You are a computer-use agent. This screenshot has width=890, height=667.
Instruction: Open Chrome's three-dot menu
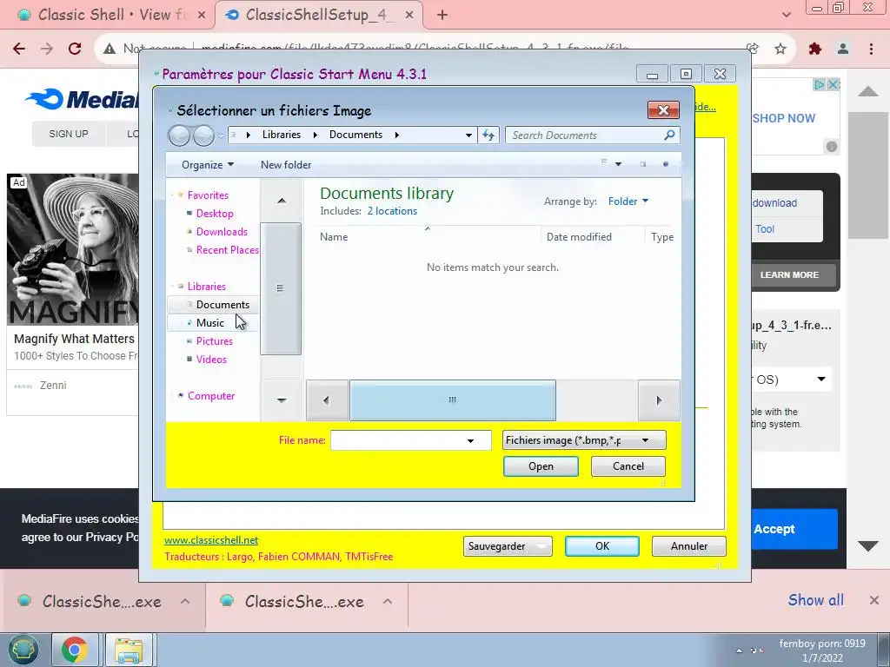(x=871, y=49)
